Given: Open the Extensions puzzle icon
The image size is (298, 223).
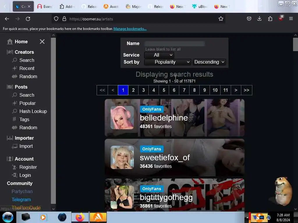Looking at the screenshot, I should click(270, 19).
